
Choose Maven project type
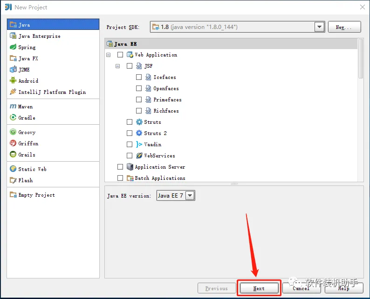[53, 107]
